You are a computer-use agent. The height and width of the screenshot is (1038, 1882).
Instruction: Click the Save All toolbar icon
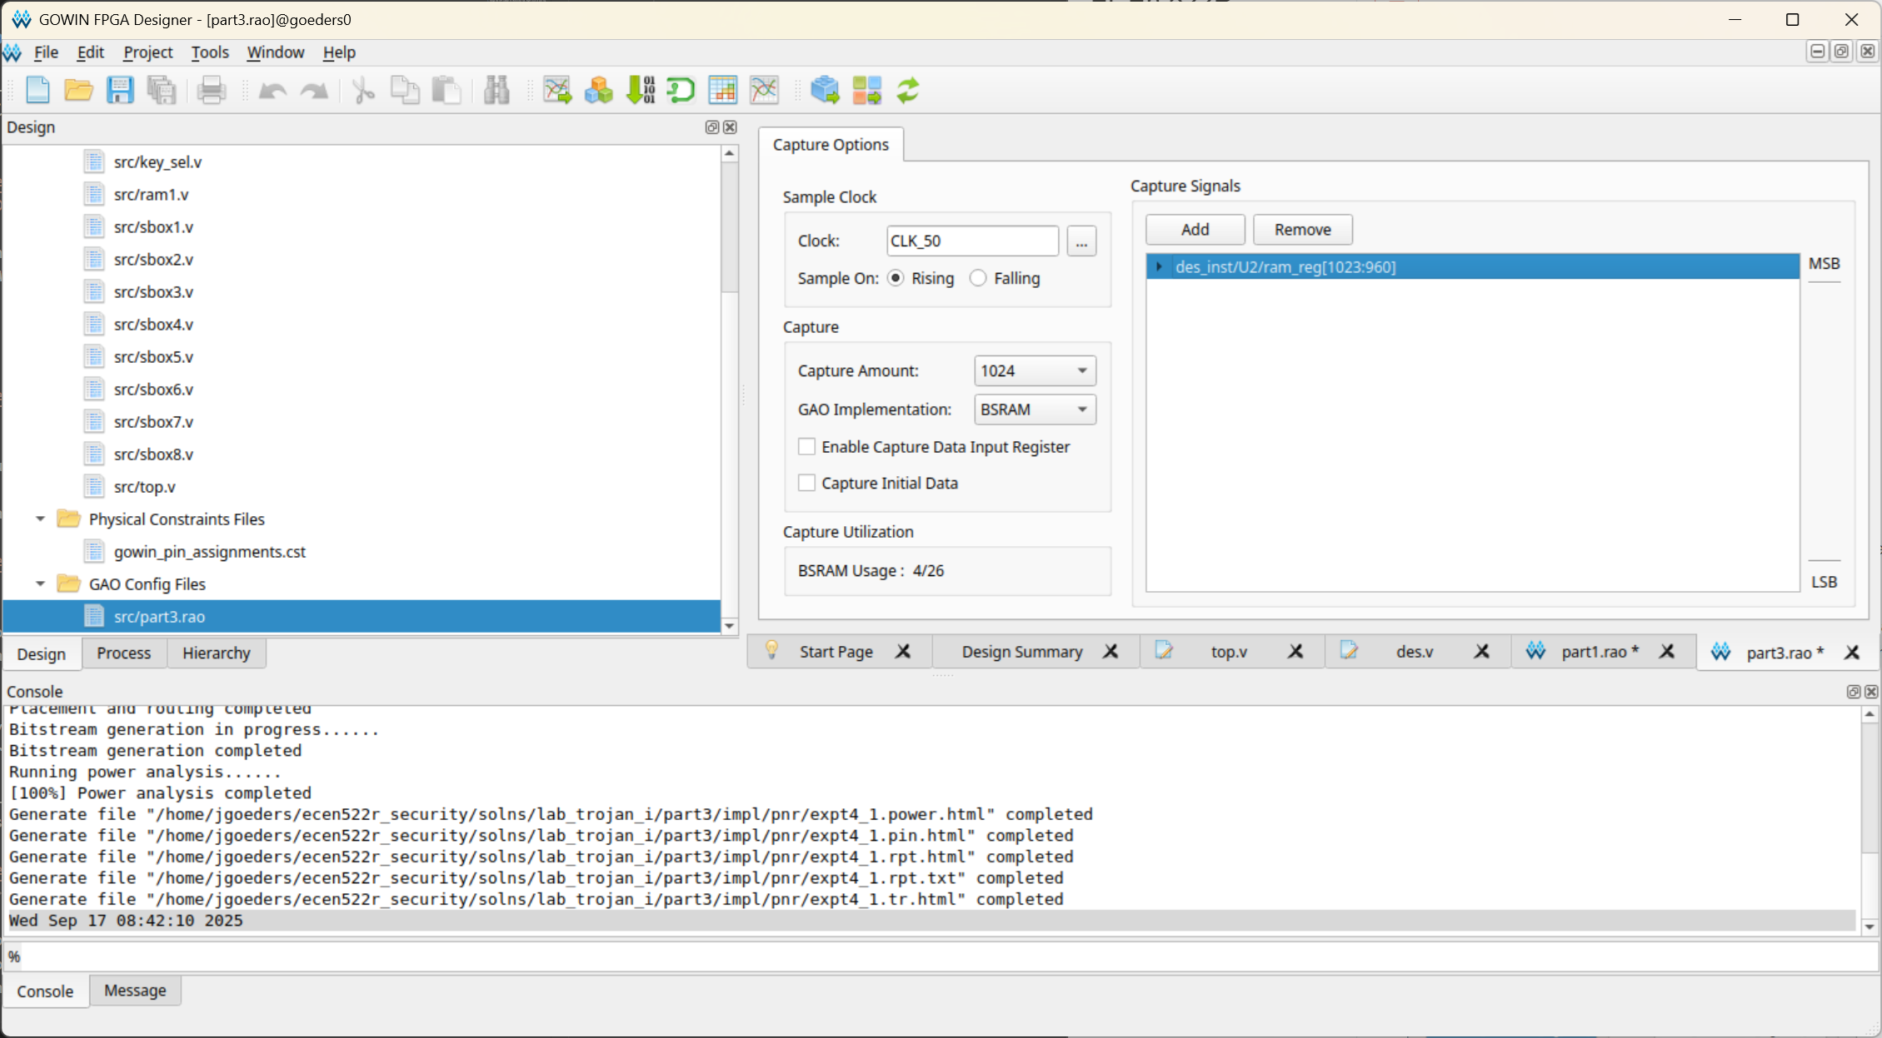[x=162, y=90]
